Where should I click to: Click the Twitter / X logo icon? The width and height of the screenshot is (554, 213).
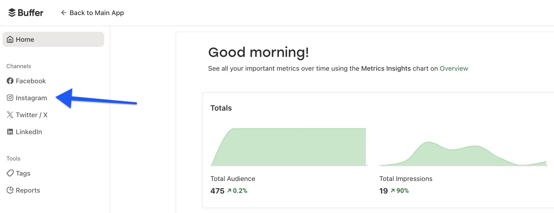tap(10, 115)
